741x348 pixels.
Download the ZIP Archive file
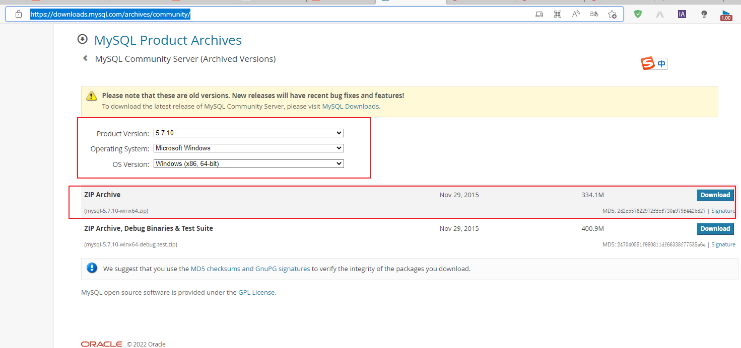pos(715,195)
